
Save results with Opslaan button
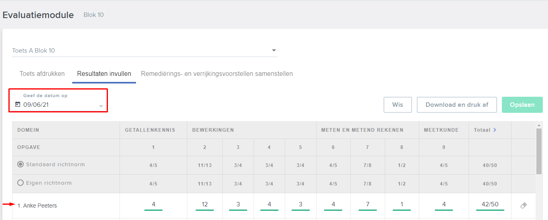click(522, 105)
